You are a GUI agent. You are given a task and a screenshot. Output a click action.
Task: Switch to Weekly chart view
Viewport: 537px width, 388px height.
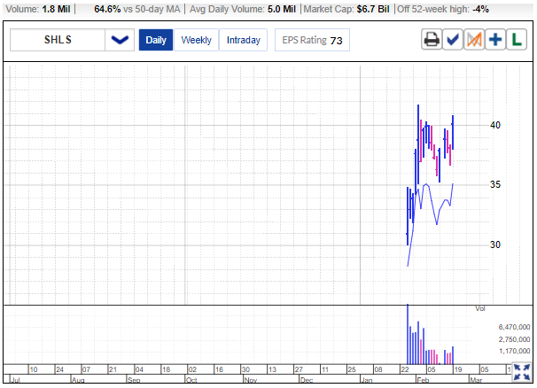tap(196, 41)
